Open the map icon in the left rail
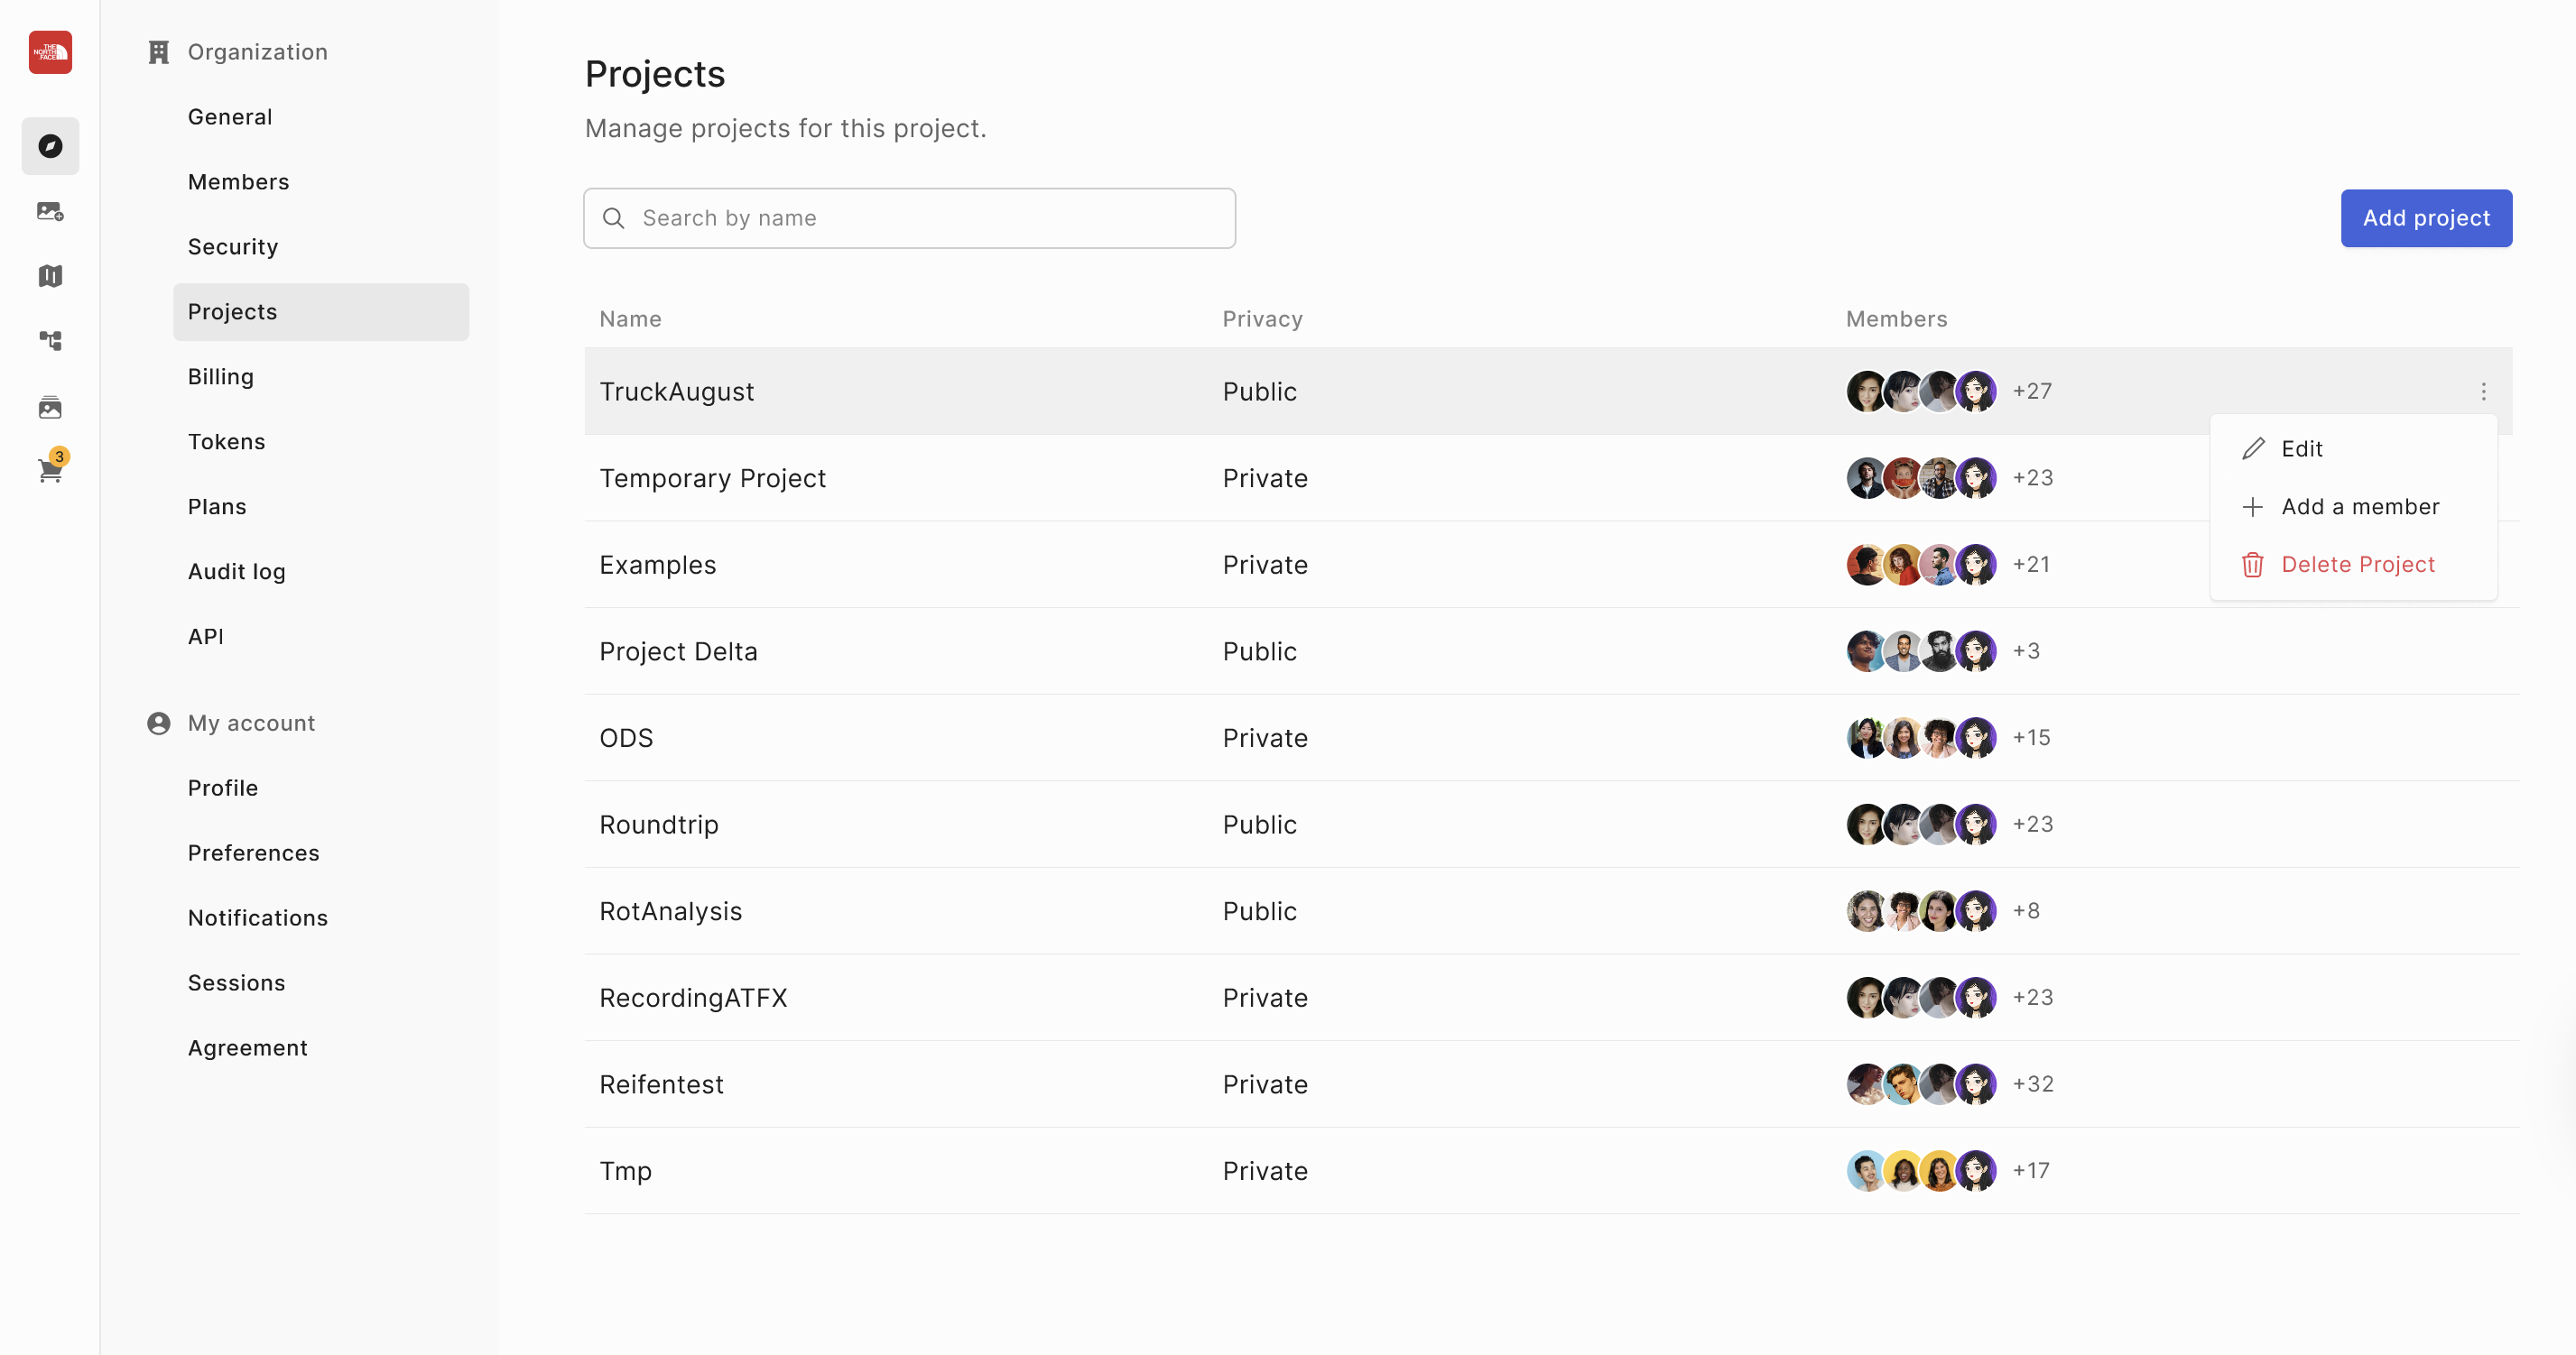This screenshot has width=2576, height=1355. (x=50, y=276)
